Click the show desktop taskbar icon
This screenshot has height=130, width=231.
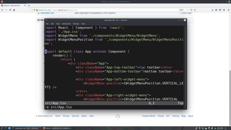point(226,128)
